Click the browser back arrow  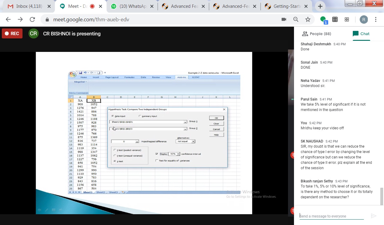coord(8,19)
